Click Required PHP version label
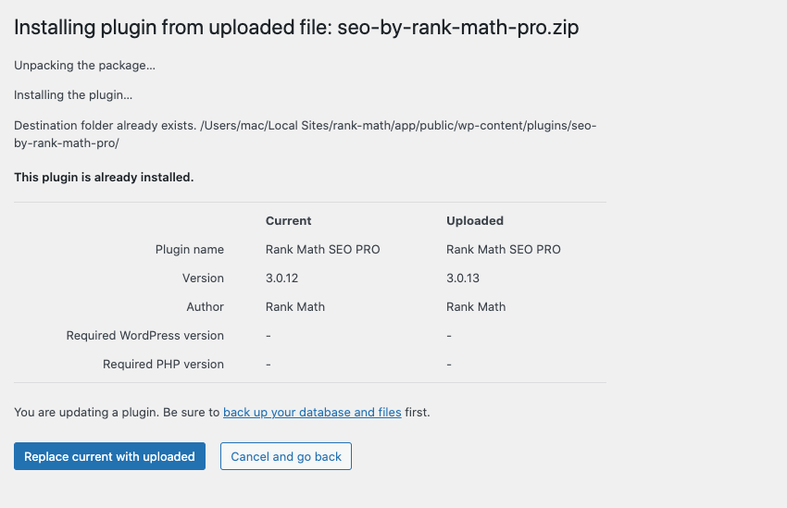The image size is (787, 508). 163,364
